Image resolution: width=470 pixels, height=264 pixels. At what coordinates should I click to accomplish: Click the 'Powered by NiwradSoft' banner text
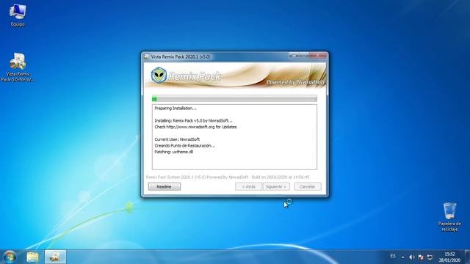click(x=295, y=82)
